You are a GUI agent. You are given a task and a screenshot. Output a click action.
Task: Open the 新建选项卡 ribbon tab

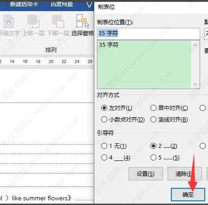(x=24, y=4)
